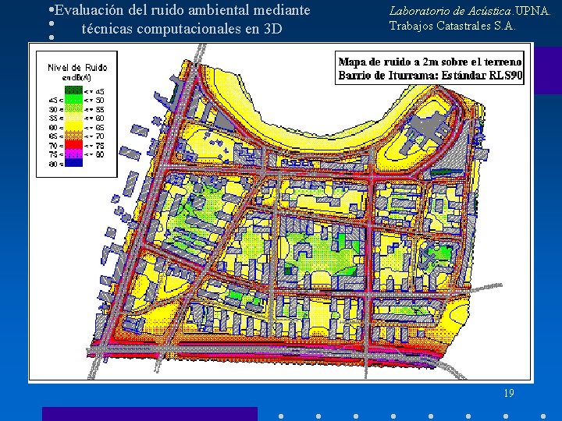This screenshot has height=421, width=562.
Task: Click the 'Mapa de ruido a 2m sobre el terreno' text
Action: 430,62
